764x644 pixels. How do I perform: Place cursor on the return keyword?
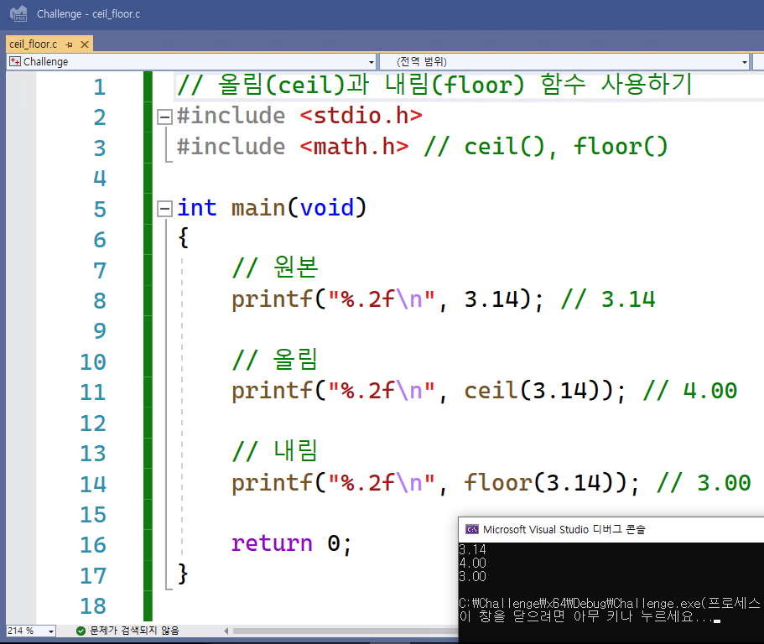pyautogui.click(x=272, y=543)
